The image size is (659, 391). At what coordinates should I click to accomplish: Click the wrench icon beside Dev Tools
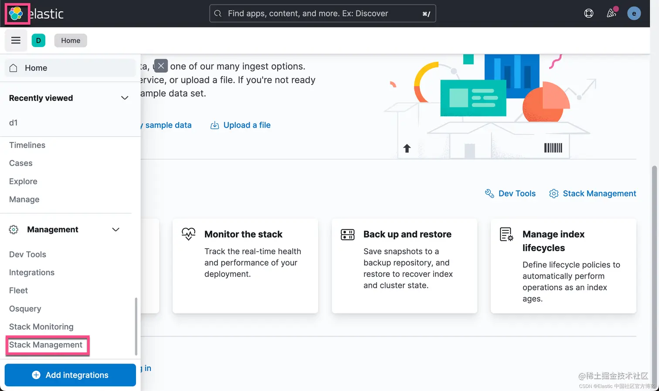point(489,193)
